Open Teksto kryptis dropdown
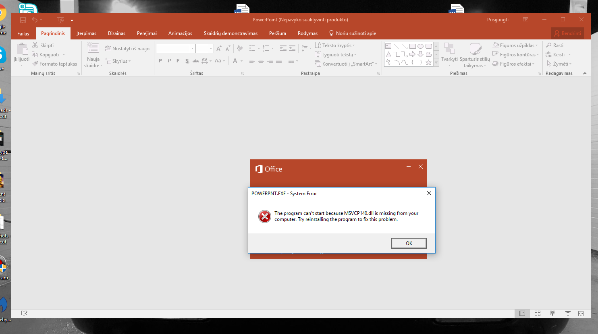 pyautogui.click(x=335, y=45)
